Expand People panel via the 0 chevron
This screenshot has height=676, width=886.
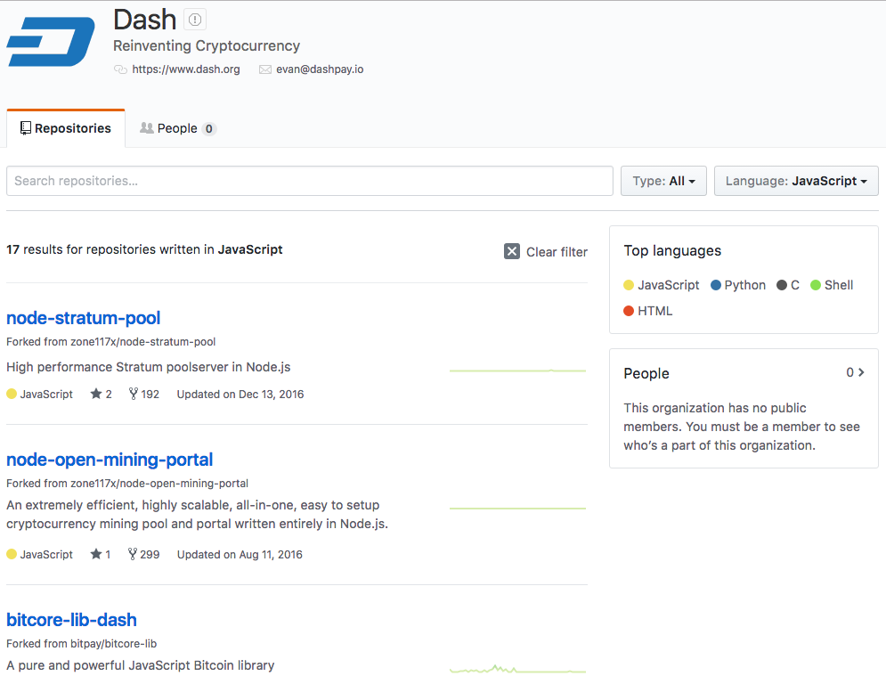(855, 372)
